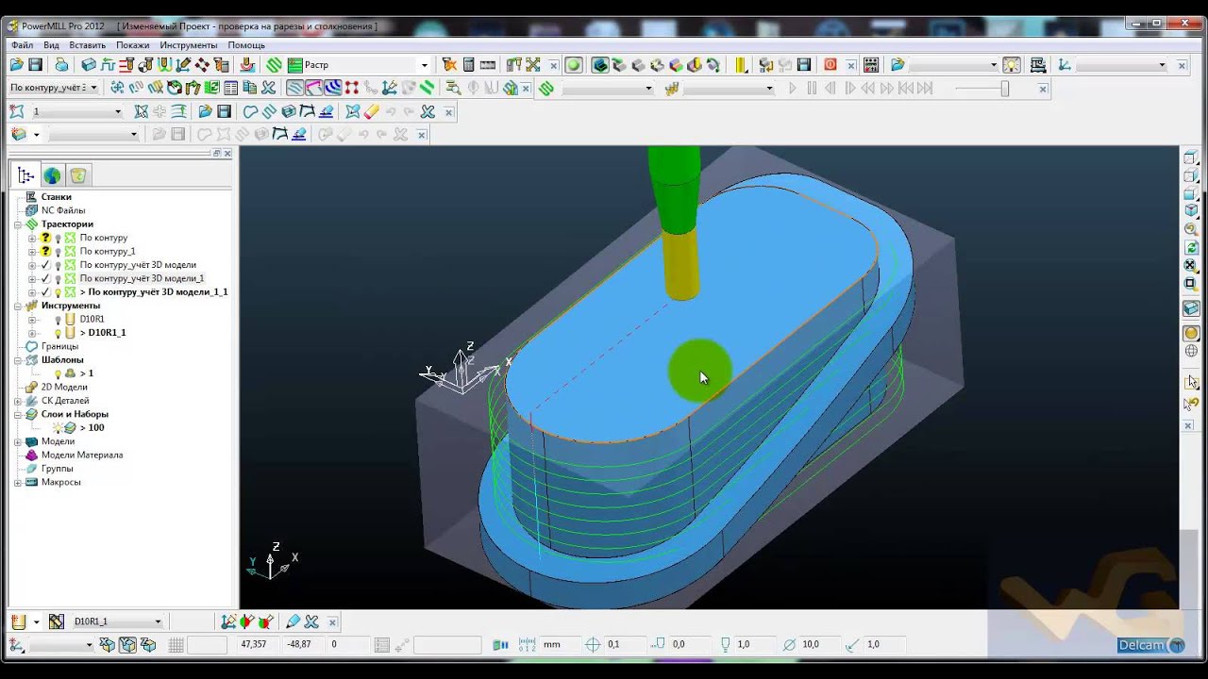
Task: Open the Покажи menu
Action: (x=133, y=45)
